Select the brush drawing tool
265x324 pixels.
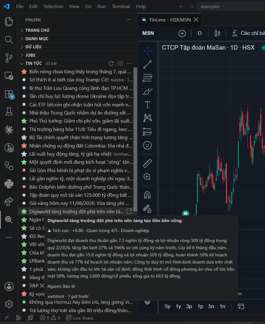pyautogui.click(x=147, y=91)
